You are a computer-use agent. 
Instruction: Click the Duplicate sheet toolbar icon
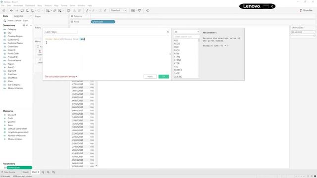click(54, 10)
